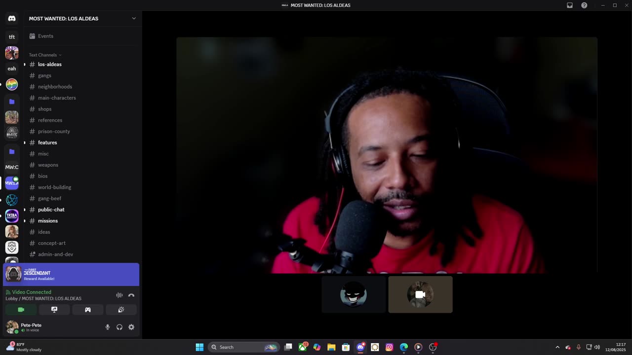Open the TRIBA server icon

(x=12, y=215)
